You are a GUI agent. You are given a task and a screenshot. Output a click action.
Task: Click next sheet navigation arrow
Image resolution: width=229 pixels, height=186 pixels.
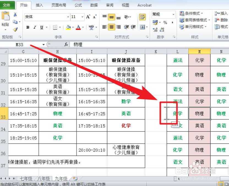(x=9, y=178)
